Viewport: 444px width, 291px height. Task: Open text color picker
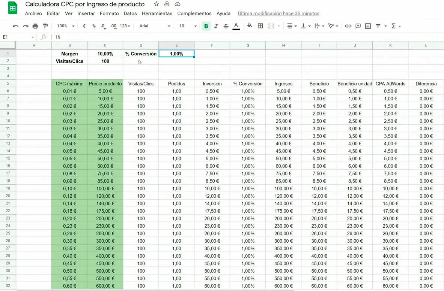click(x=236, y=26)
